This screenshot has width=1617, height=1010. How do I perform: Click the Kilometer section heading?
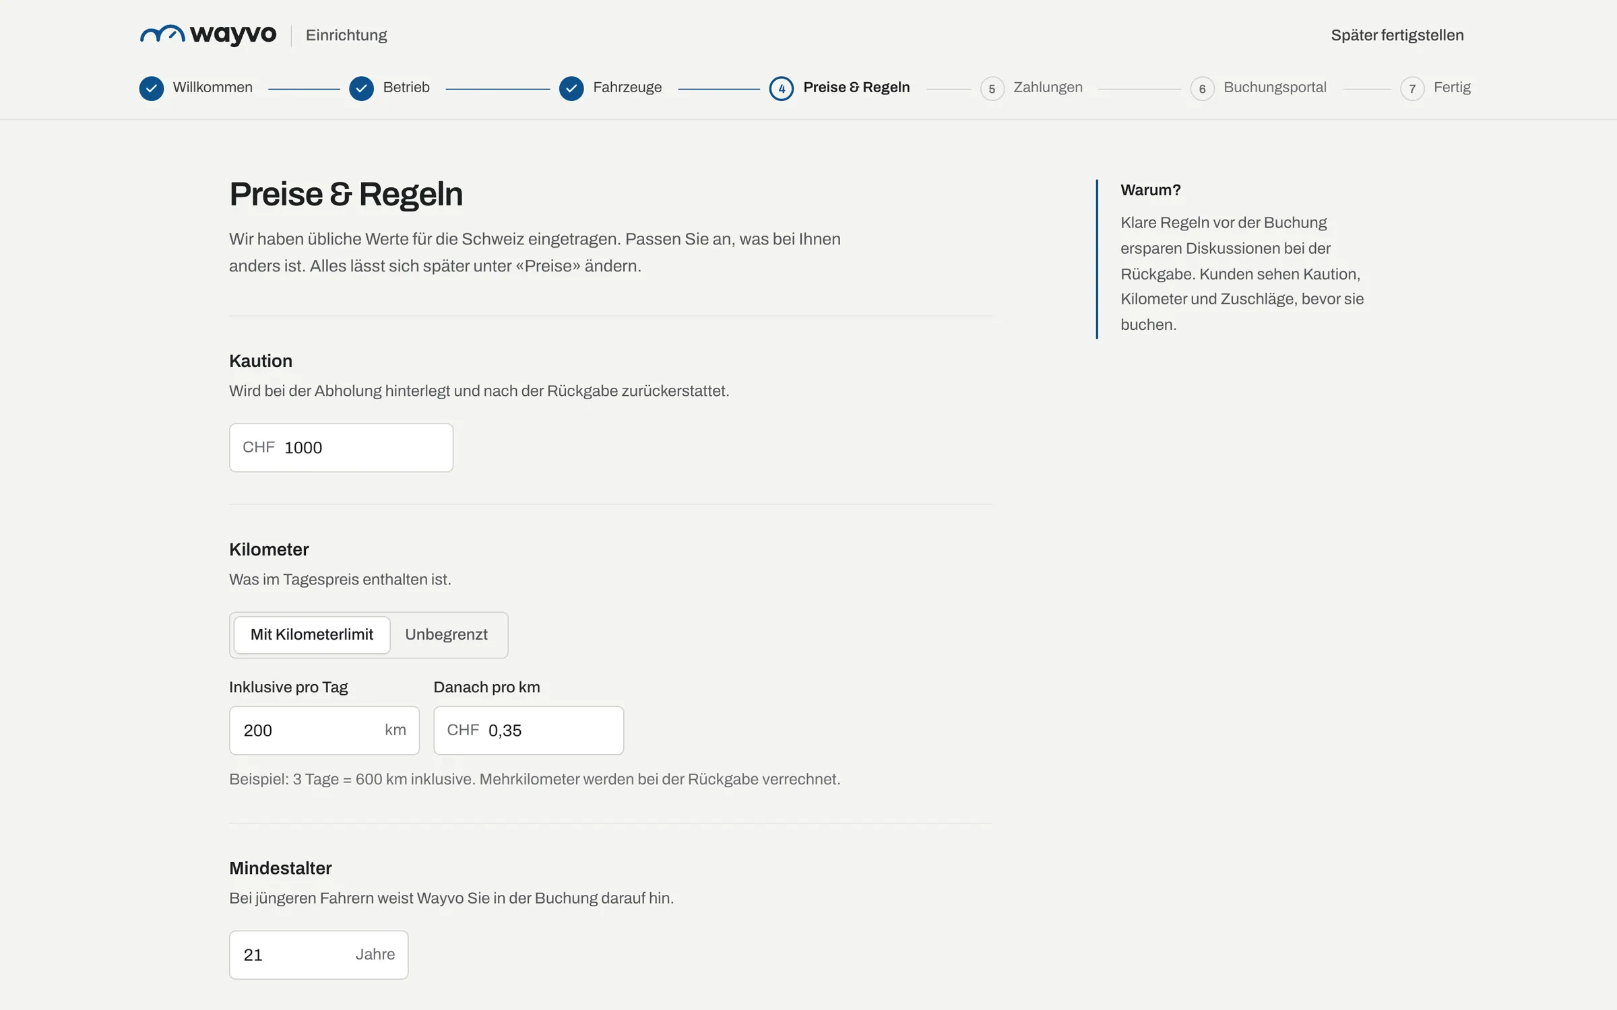[269, 549]
